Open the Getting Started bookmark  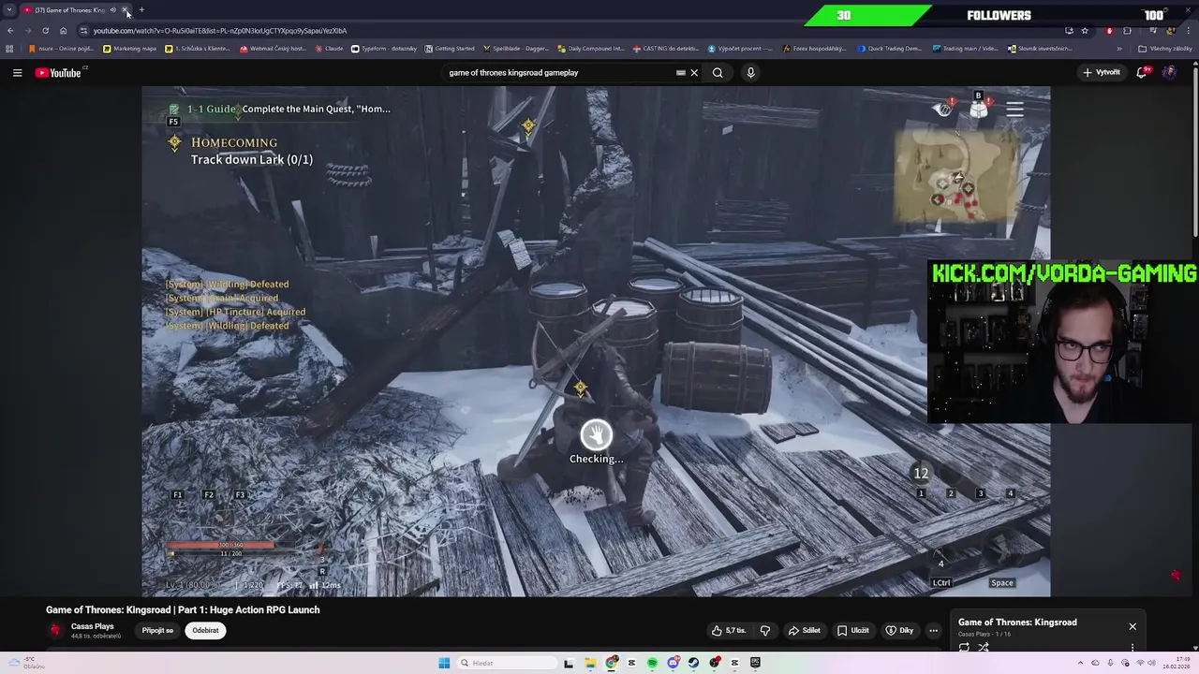(x=450, y=49)
